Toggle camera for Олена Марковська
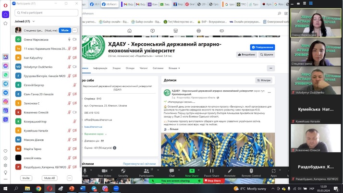The image size is (343, 193). [x=74, y=39]
